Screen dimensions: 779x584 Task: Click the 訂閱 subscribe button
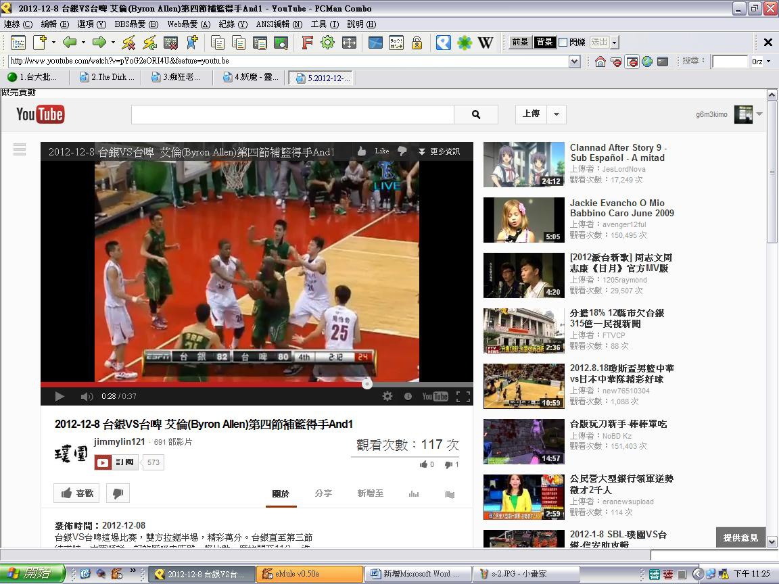116,462
